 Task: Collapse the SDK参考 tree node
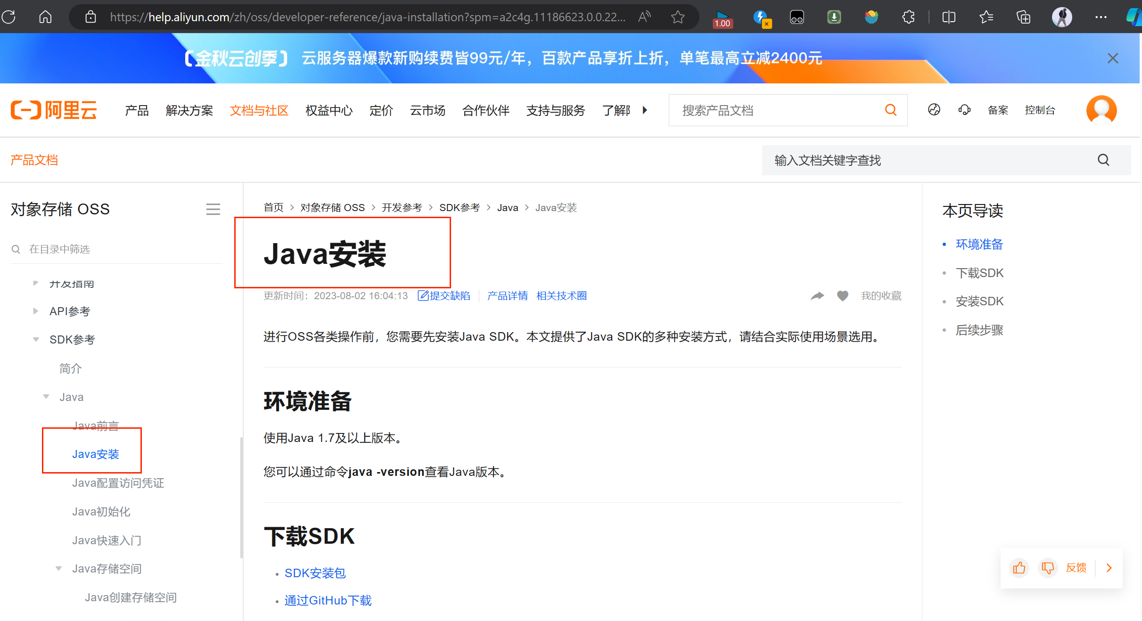pos(35,339)
